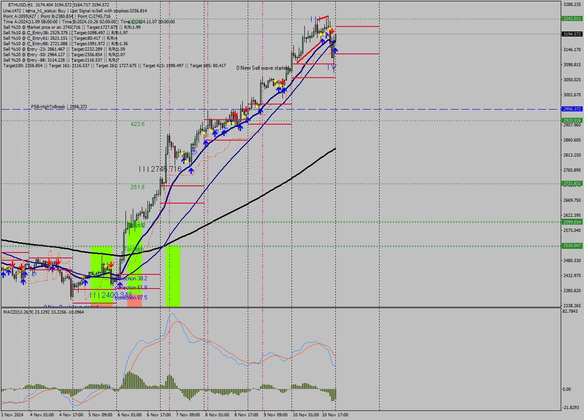
Task: Click the 'correction 38.2' annotation
Action: pyautogui.click(x=131, y=278)
